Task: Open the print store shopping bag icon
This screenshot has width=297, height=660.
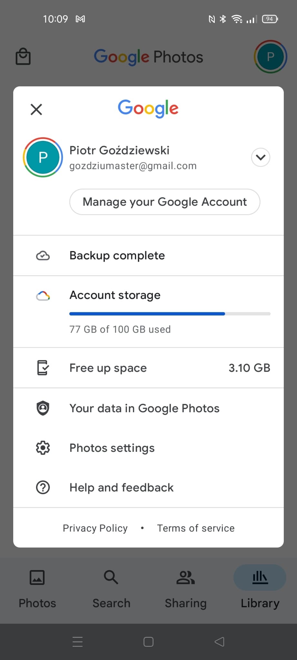Action: 23,56
